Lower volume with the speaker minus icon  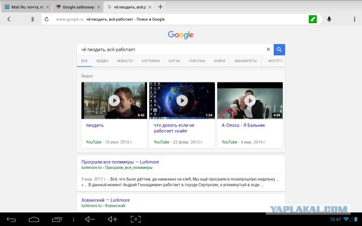[x=90, y=219]
